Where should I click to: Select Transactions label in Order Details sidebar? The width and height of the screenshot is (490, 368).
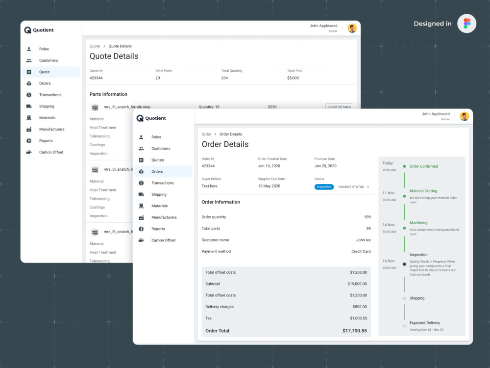[163, 183]
